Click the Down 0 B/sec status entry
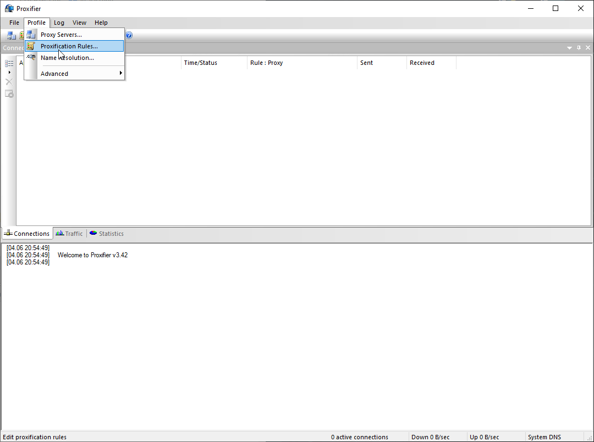The image size is (594, 442). [430, 437]
